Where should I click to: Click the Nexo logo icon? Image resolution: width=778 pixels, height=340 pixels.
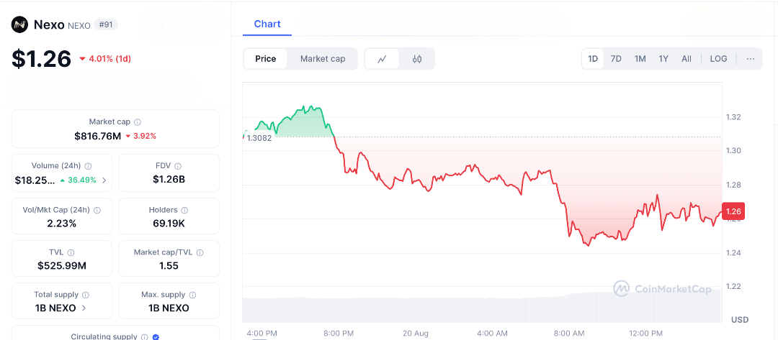(19, 25)
